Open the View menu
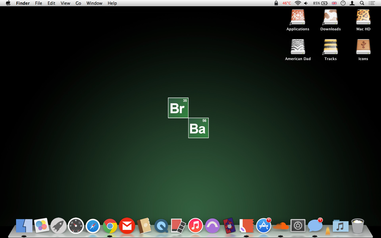Image resolution: width=381 pixels, height=238 pixels. tap(65, 3)
